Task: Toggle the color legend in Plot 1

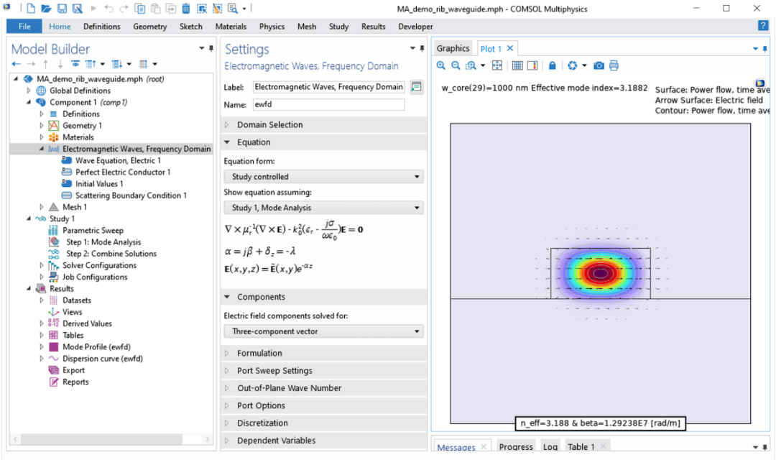Action: click(532, 65)
